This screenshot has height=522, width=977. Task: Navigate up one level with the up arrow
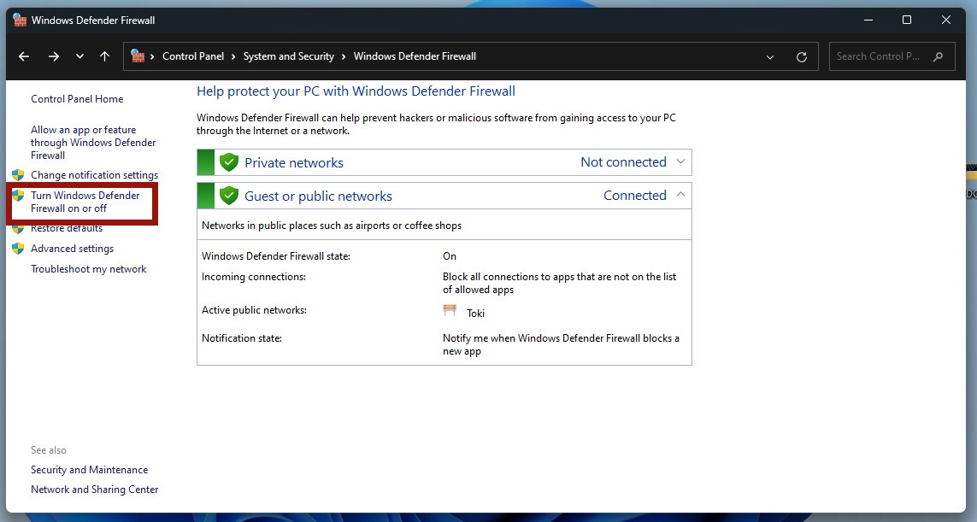pos(104,56)
